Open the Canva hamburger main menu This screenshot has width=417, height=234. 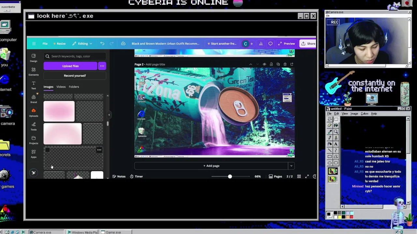click(34, 44)
